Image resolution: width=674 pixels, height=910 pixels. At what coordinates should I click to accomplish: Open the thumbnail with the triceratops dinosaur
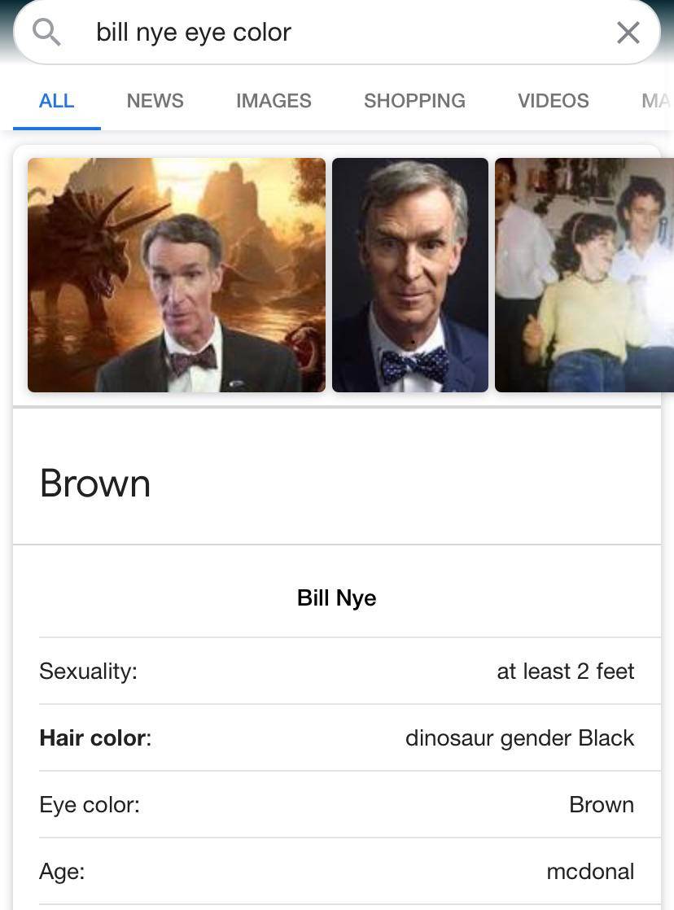(177, 275)
